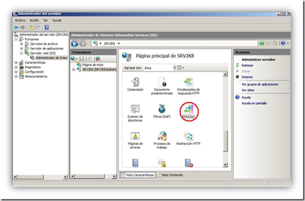
Task: Click the toolbar back arrow under Archivo
Action: pos(16,28)
